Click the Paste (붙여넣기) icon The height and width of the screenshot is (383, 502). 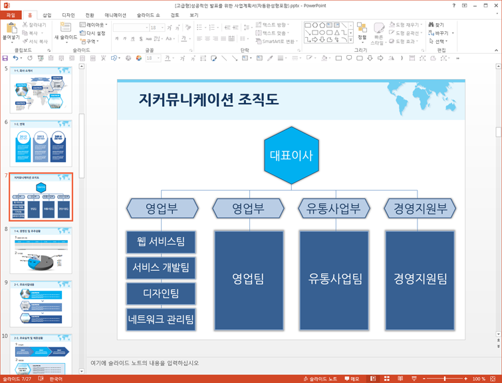pos(11,29)
